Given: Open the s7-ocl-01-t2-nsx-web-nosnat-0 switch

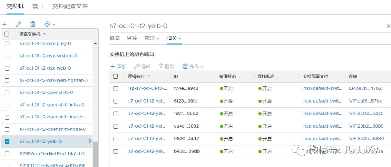Looking at the screenshot, I should tap(54, 80).
